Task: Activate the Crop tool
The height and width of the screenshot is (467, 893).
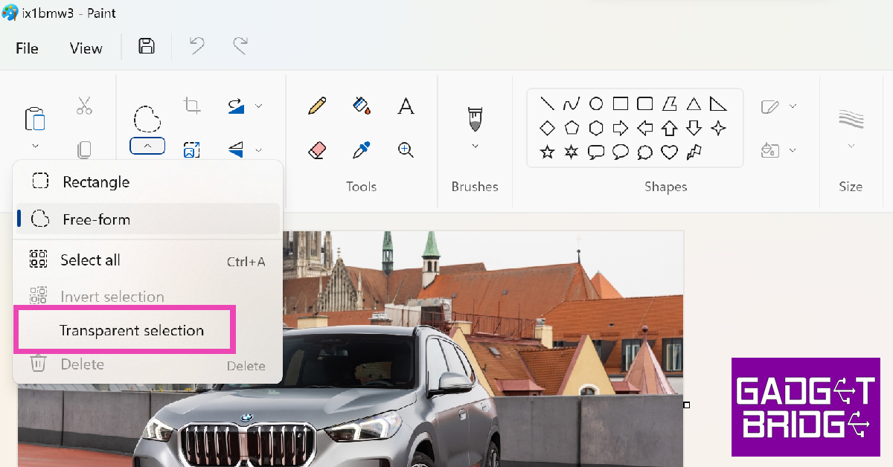Action: coord(191,106)
